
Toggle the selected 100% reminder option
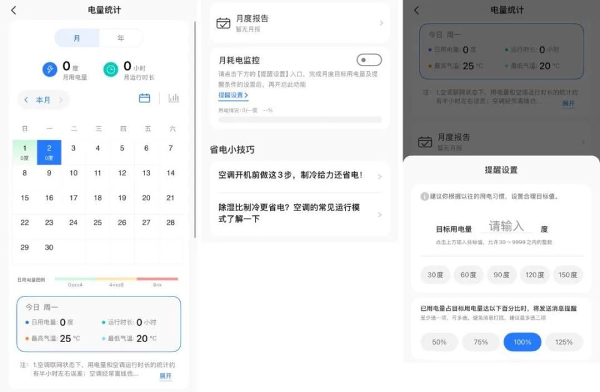point(522,342)
